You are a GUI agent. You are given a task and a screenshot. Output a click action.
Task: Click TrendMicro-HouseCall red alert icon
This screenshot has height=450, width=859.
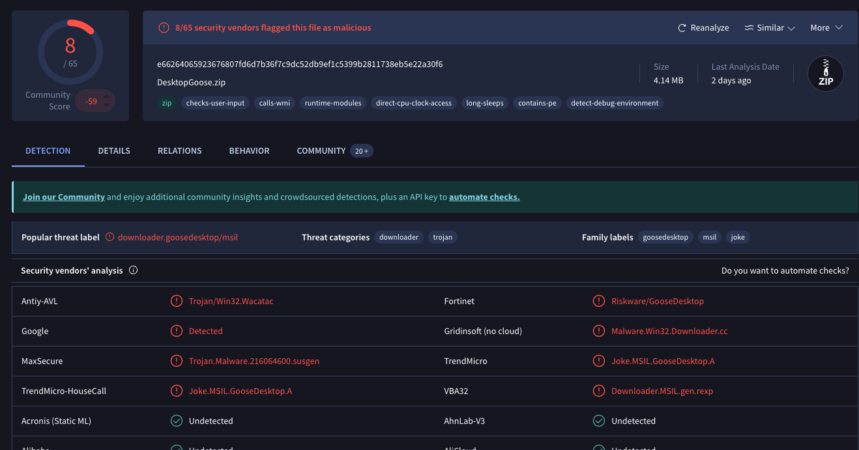[x=176, y=391]
